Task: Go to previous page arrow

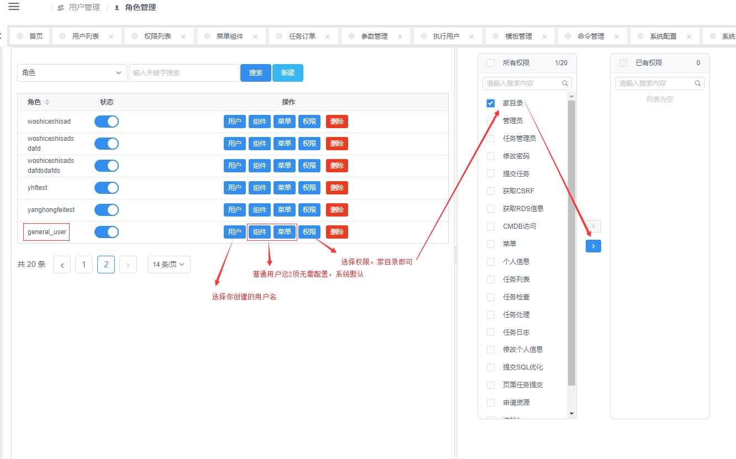Action: point(62,265)
